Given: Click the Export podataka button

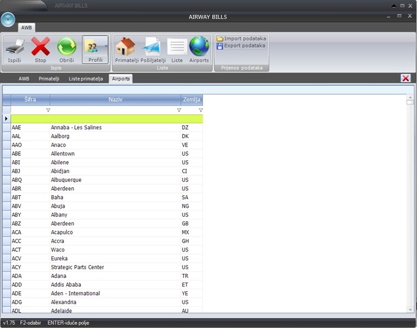Looking at the screenshot, I should 241,46.
